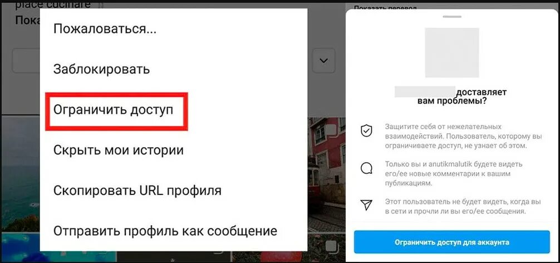This screenshot has width=560, height=263.
Task: Tap the grey drag handle of the bottom sheet
Action: pyautogui.click(x=452, y=17)
